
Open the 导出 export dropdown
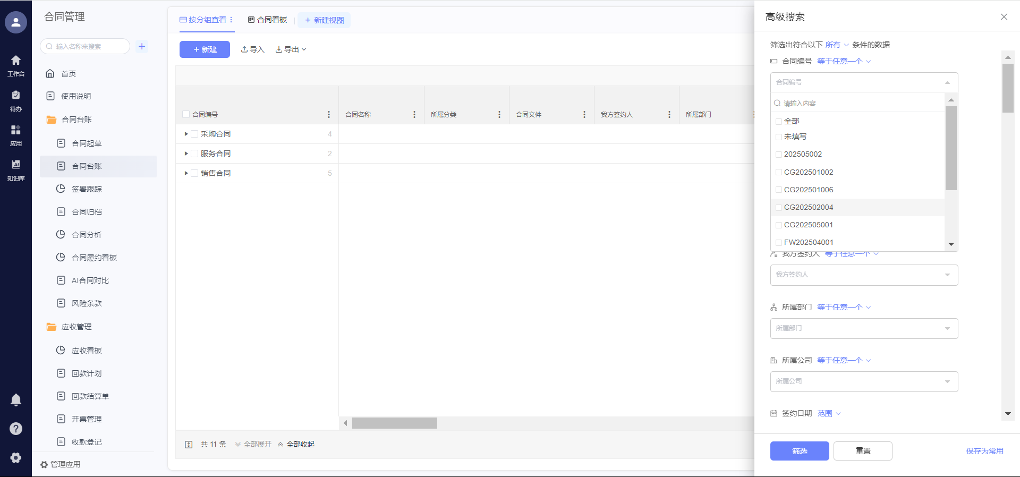coord(291,49)
